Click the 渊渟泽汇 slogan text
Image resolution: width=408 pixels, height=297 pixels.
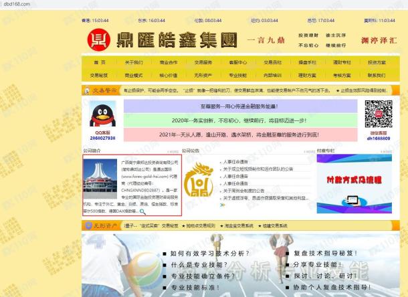point(379,40)
